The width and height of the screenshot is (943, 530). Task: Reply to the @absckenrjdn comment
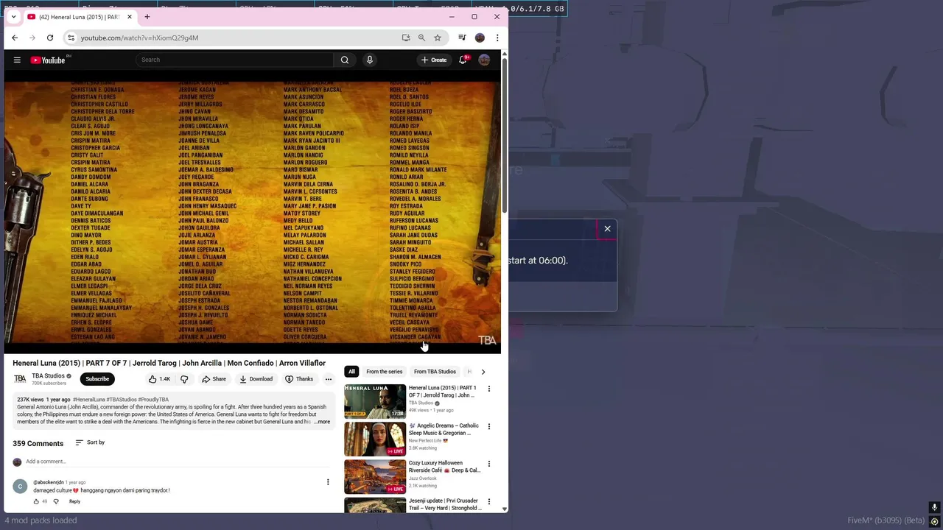click(74, 501)
